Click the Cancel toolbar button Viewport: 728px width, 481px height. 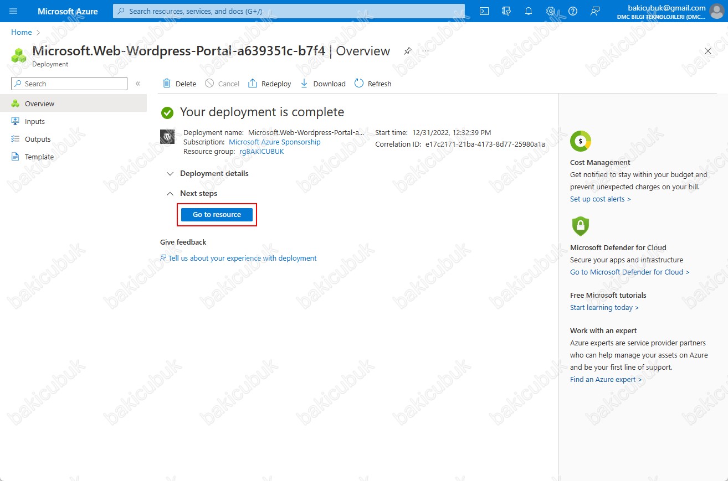coord(222,84)
